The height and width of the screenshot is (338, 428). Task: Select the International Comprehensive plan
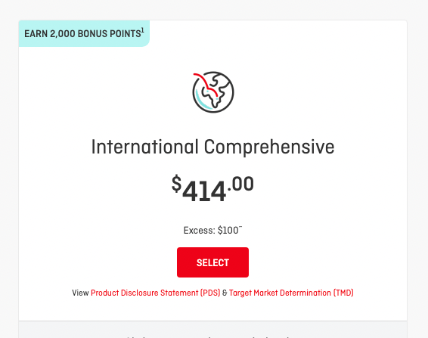[x=212, y=262]
